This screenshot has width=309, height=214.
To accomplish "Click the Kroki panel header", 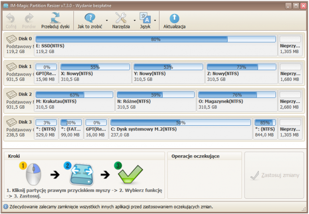I will pos(84,156).
